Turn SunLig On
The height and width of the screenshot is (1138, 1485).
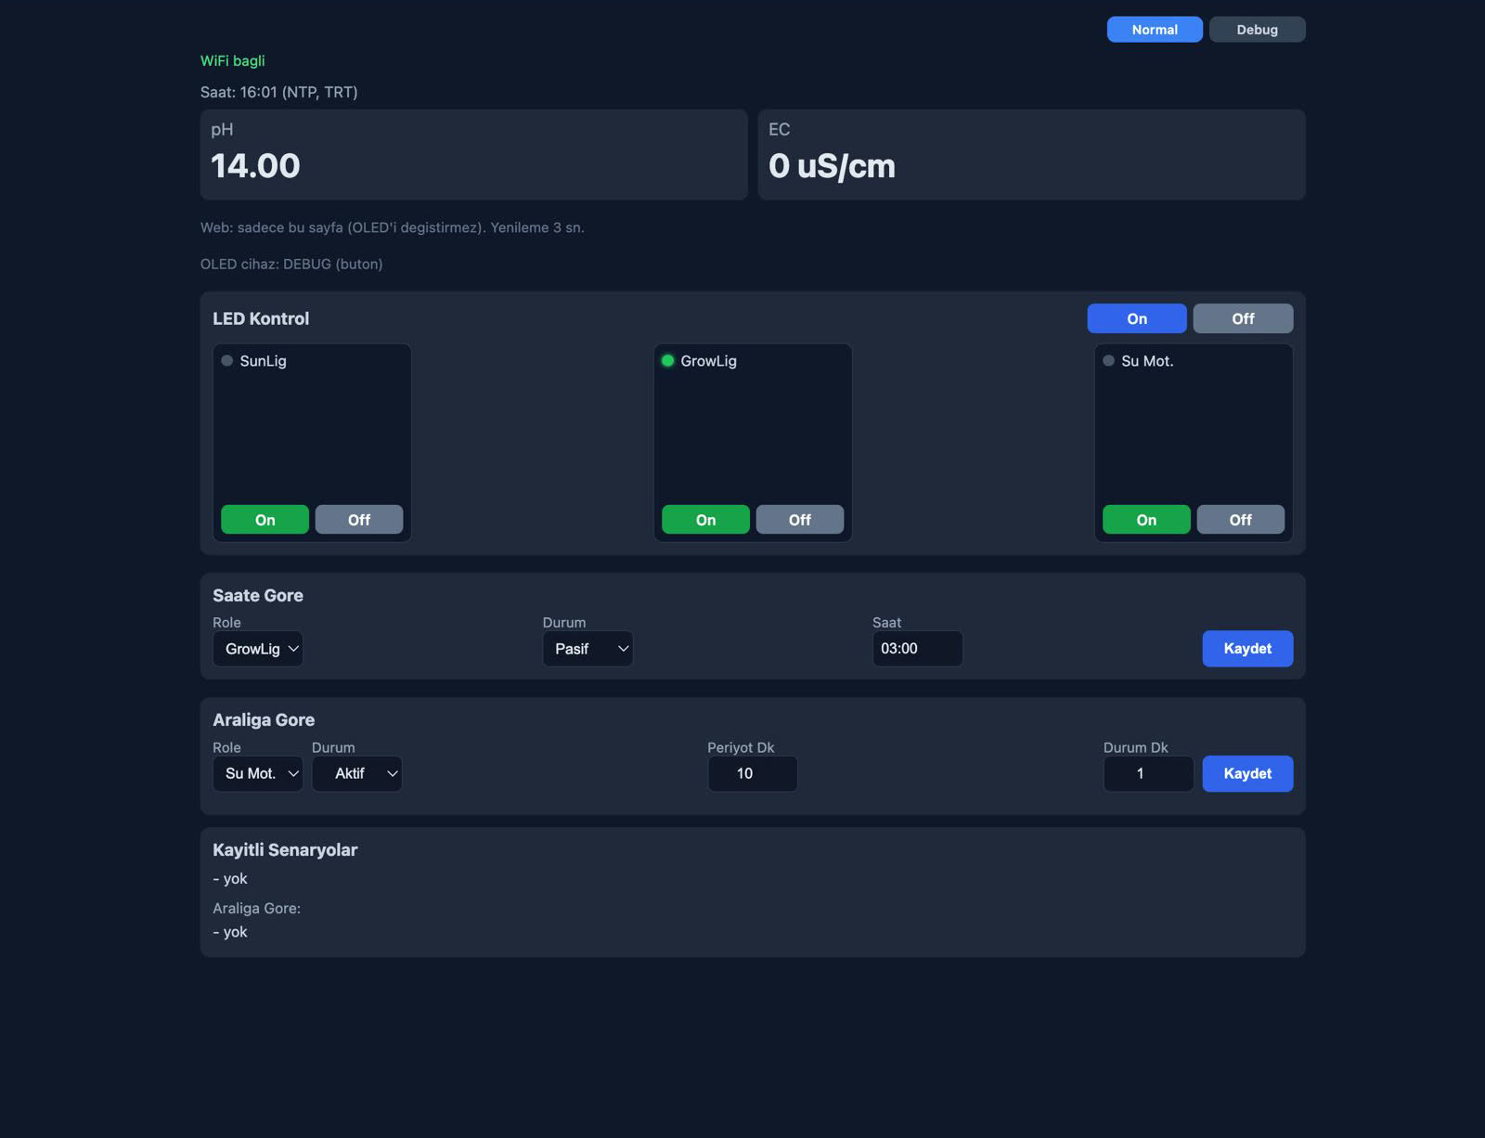pos(265,520)
